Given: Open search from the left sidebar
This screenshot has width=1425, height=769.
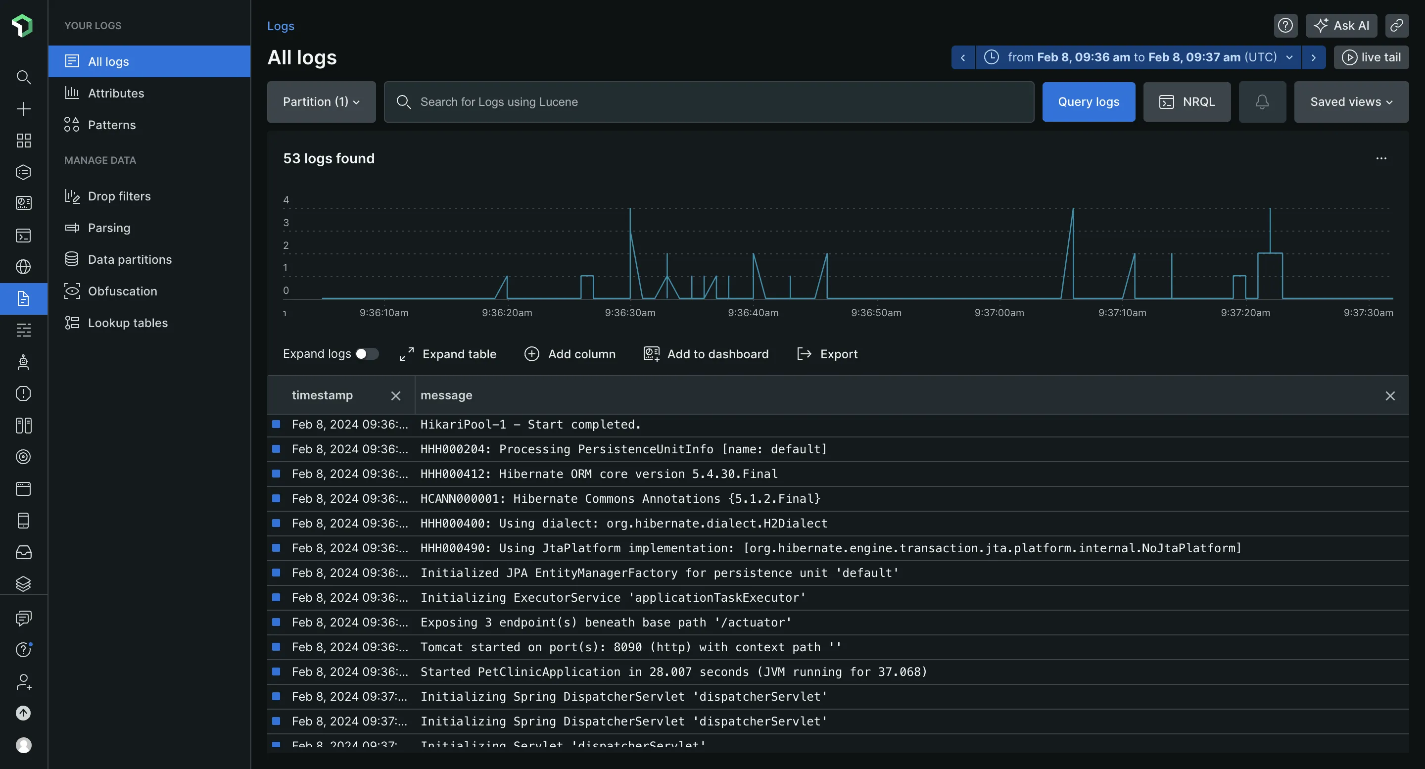Looking at the screenshot, I should coord(23,77).
